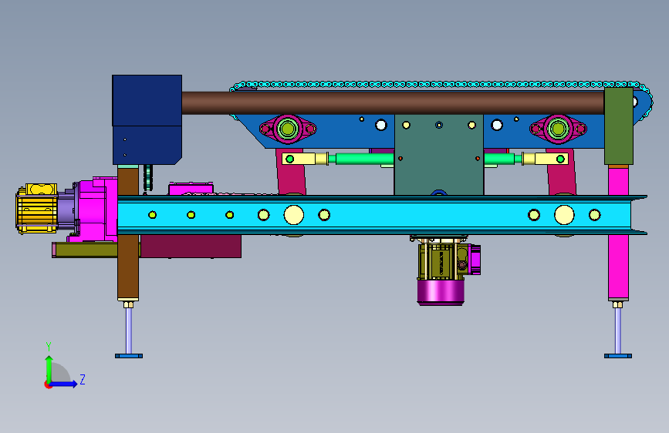
Task: Select the right pink flange bearing unit
Action: pyautogui.click(x=558, y=128)
